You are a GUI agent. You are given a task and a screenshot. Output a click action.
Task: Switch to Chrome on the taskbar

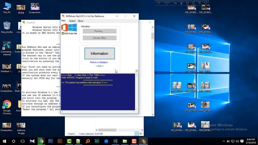pyautogui.click(x=41, y=141)
